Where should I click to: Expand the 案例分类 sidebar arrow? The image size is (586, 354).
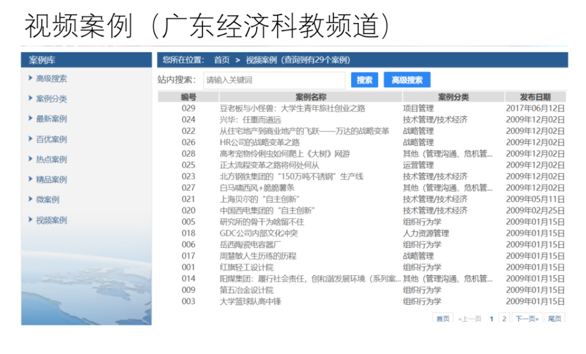[31, 98]
